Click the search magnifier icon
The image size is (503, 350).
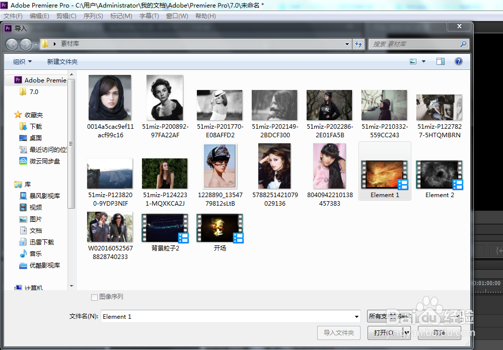(x=463, y=44)
